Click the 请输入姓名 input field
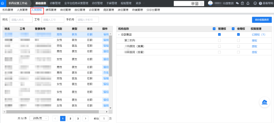The height and width of the screenshot is (123, 274). coord(21,20)
